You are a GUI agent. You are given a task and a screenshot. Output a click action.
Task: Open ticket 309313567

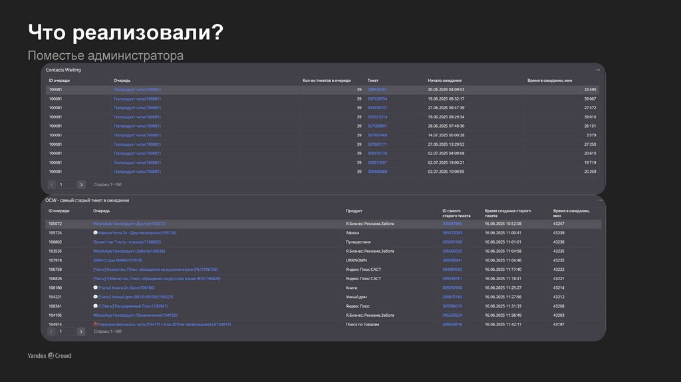pyautogui.click(x=377, y=162)
